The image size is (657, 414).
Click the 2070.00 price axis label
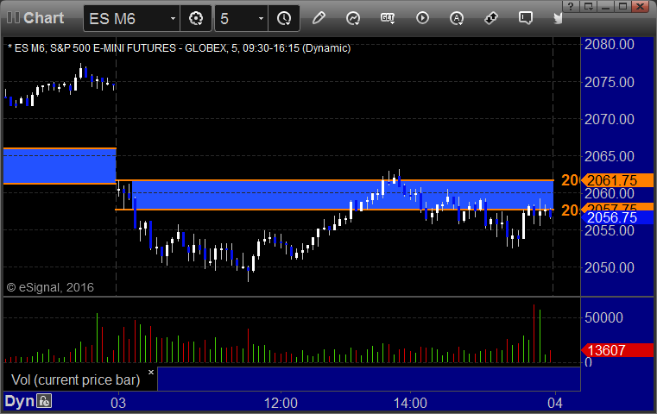pos(610,119)
